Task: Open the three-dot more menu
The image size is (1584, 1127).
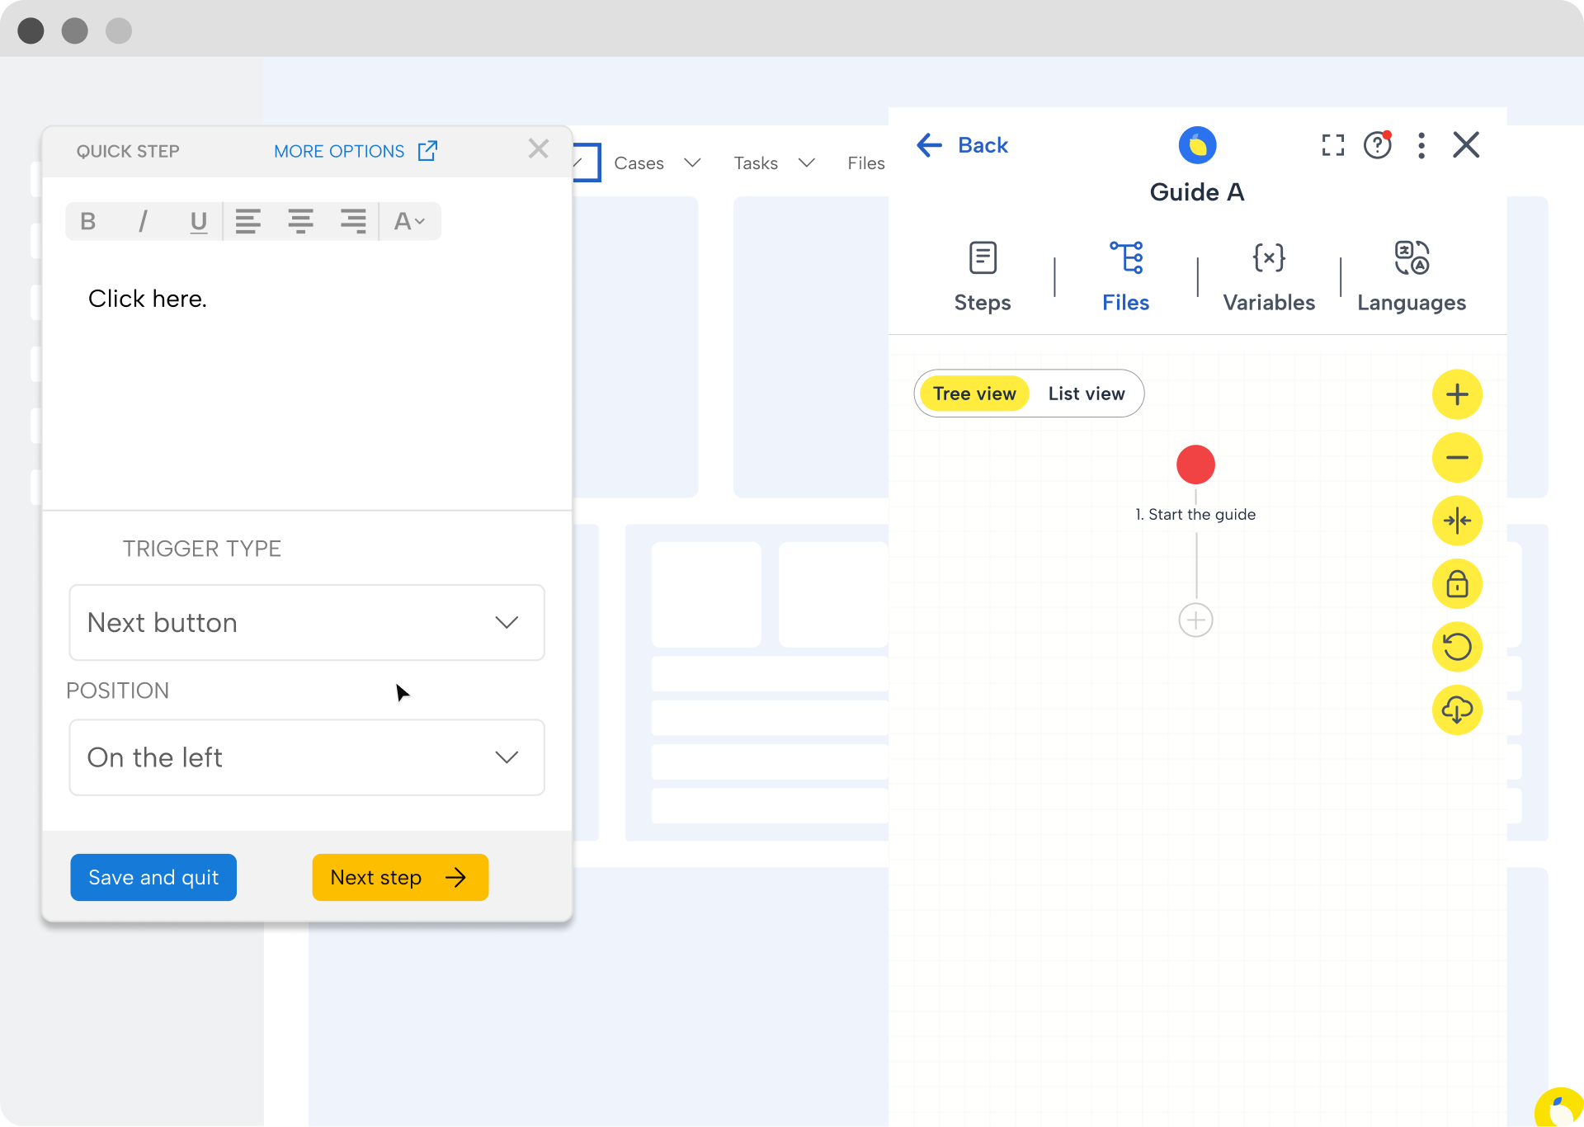Action: click(x=1421, y=145)
